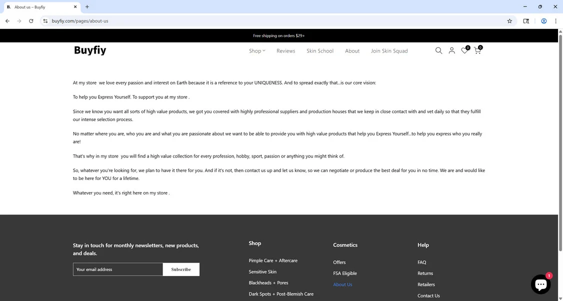Click the 'Whatever you need' closing sentence
The height and width of the screenshot is (301, 563).
point(121,193)
